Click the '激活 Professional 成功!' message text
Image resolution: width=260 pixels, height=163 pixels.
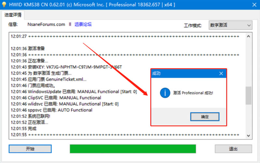pyautogui.click(x=193, y=93)
